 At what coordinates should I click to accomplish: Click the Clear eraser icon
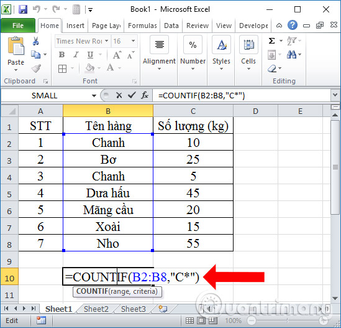(272, 68)
